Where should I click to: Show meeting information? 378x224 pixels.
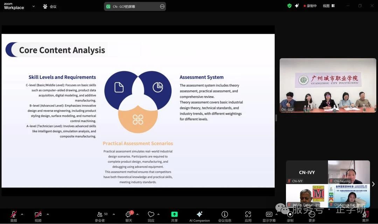coord(225,215)
